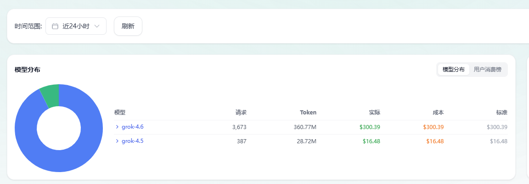529x184 pixels.
Task: Click the 请求 column header
Action: (x=241, y=112)
